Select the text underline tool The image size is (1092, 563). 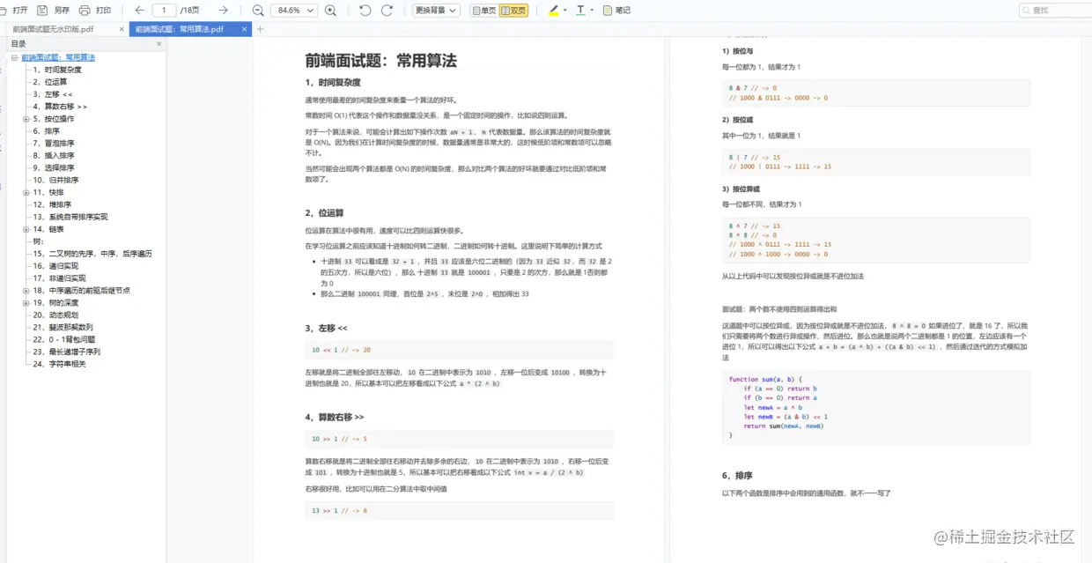click(x=580, y=11)
